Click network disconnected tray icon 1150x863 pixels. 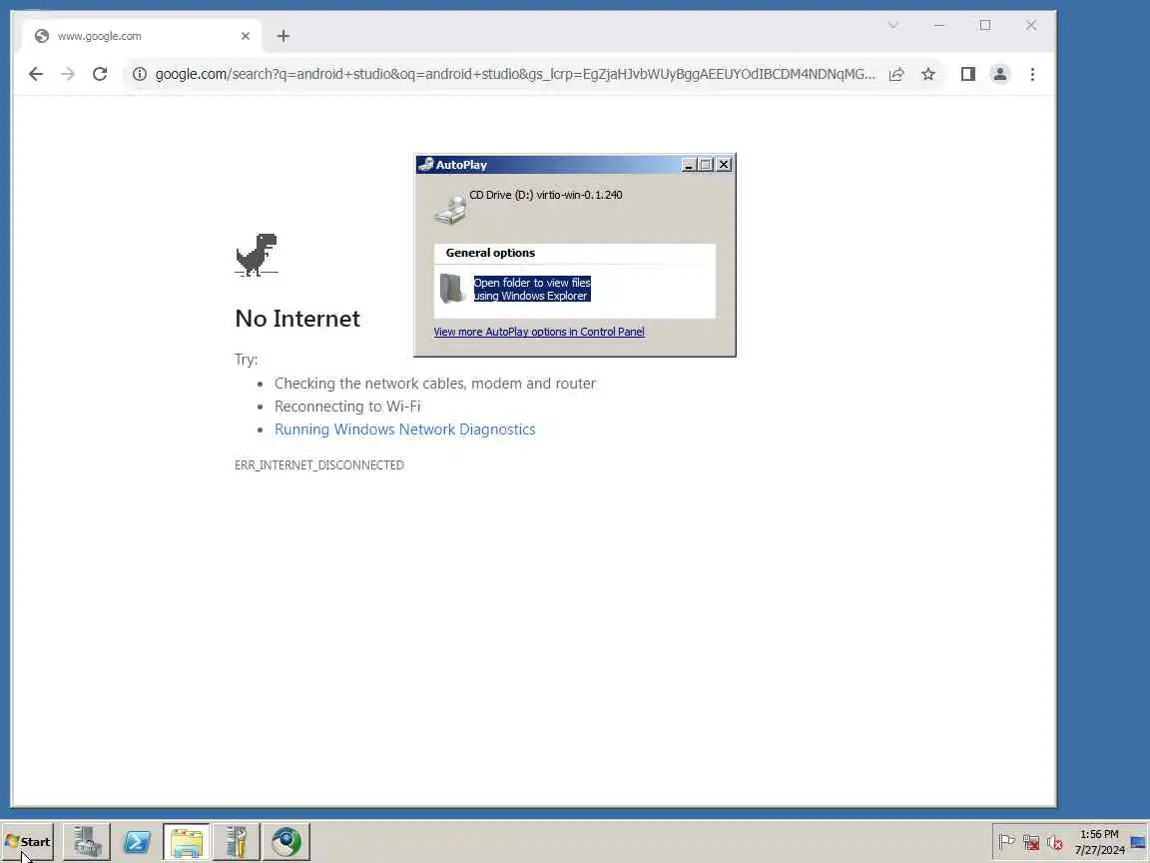[x=1031, y=842]
